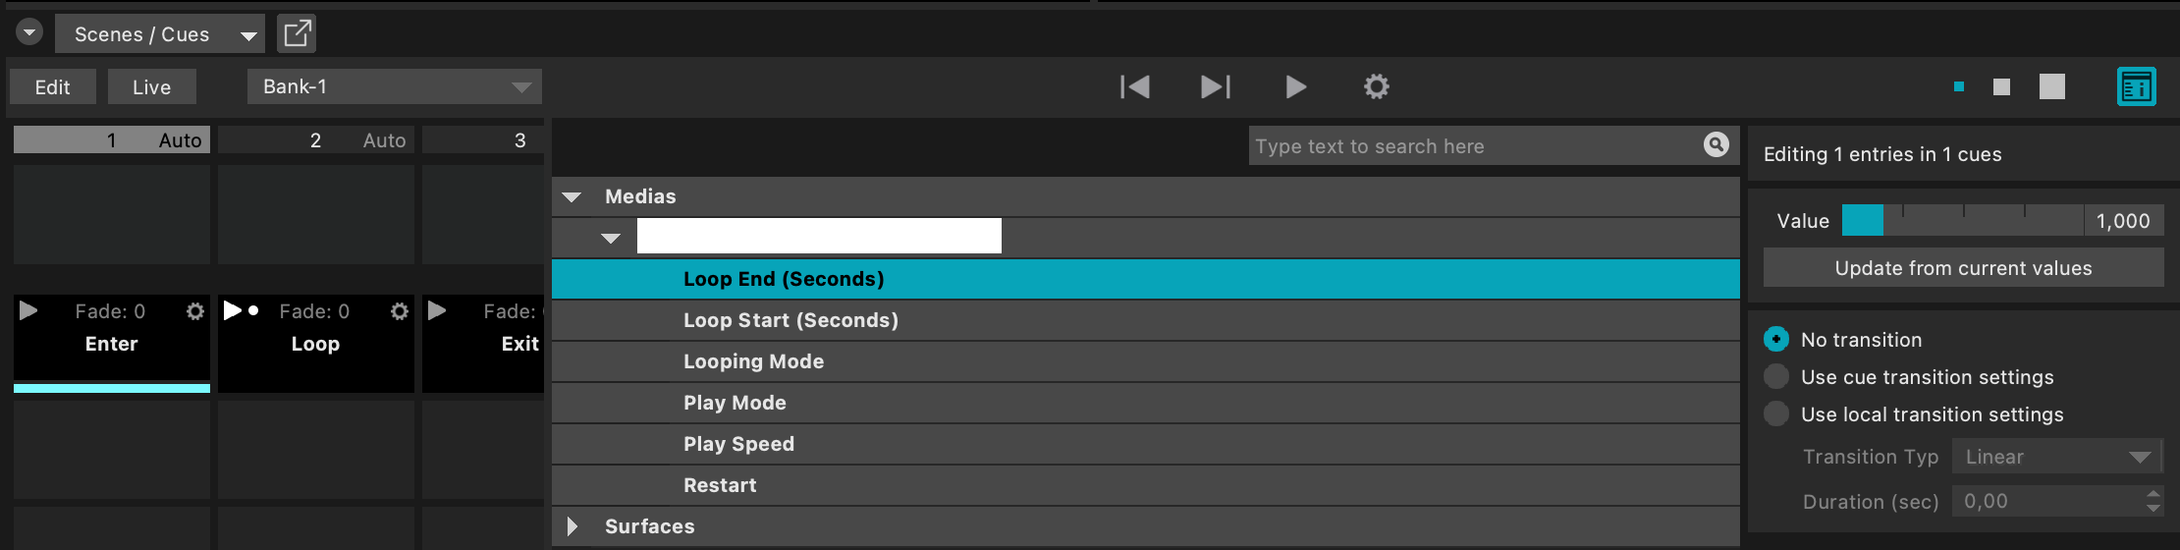Expand the Surfaces section

point(572,527)
